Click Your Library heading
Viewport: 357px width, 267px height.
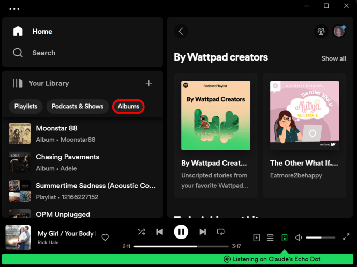coord(49,83)
